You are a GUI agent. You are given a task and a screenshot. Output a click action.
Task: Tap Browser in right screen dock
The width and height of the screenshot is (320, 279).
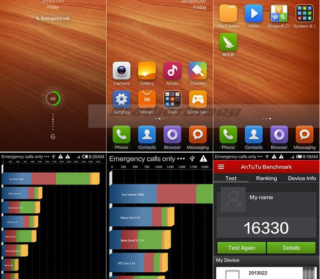279,135
